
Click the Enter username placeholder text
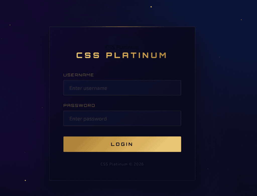coord(88,88)
